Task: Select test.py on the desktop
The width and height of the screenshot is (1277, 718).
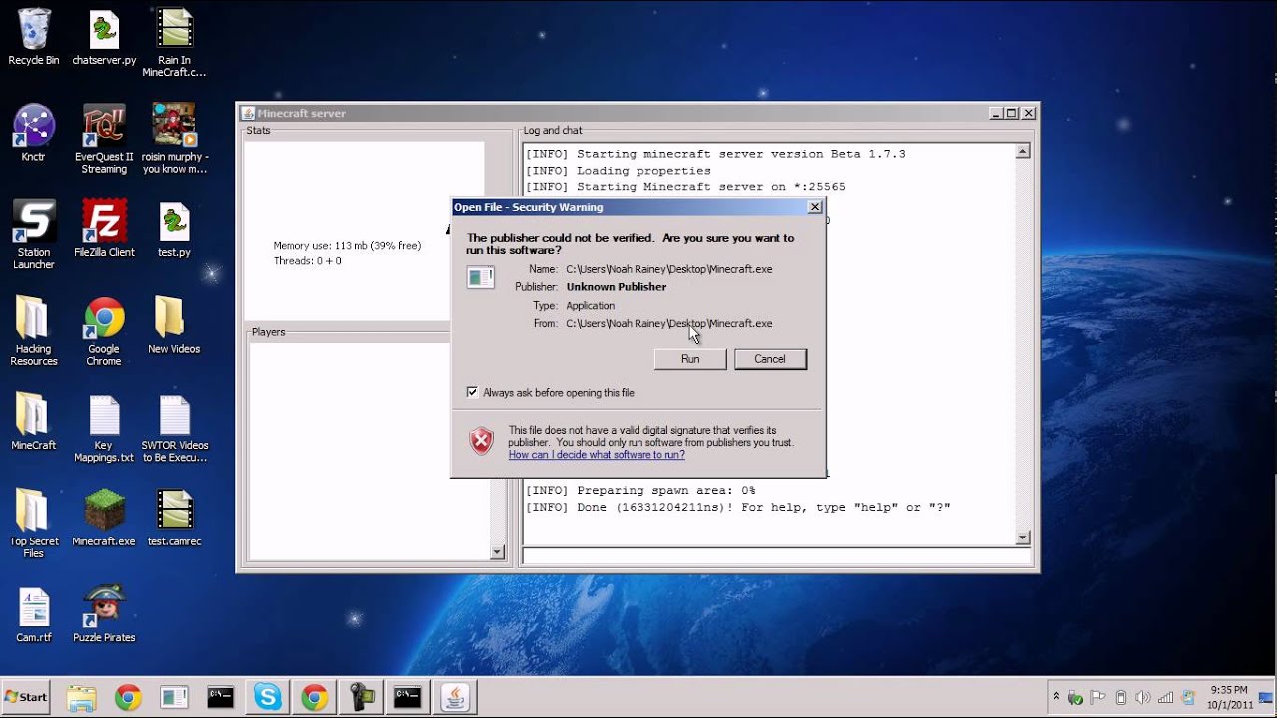Action: pos(174,229)
